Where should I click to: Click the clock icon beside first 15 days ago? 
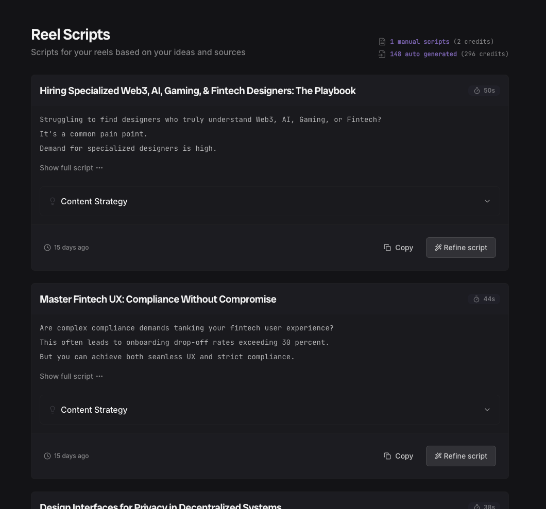47,248
